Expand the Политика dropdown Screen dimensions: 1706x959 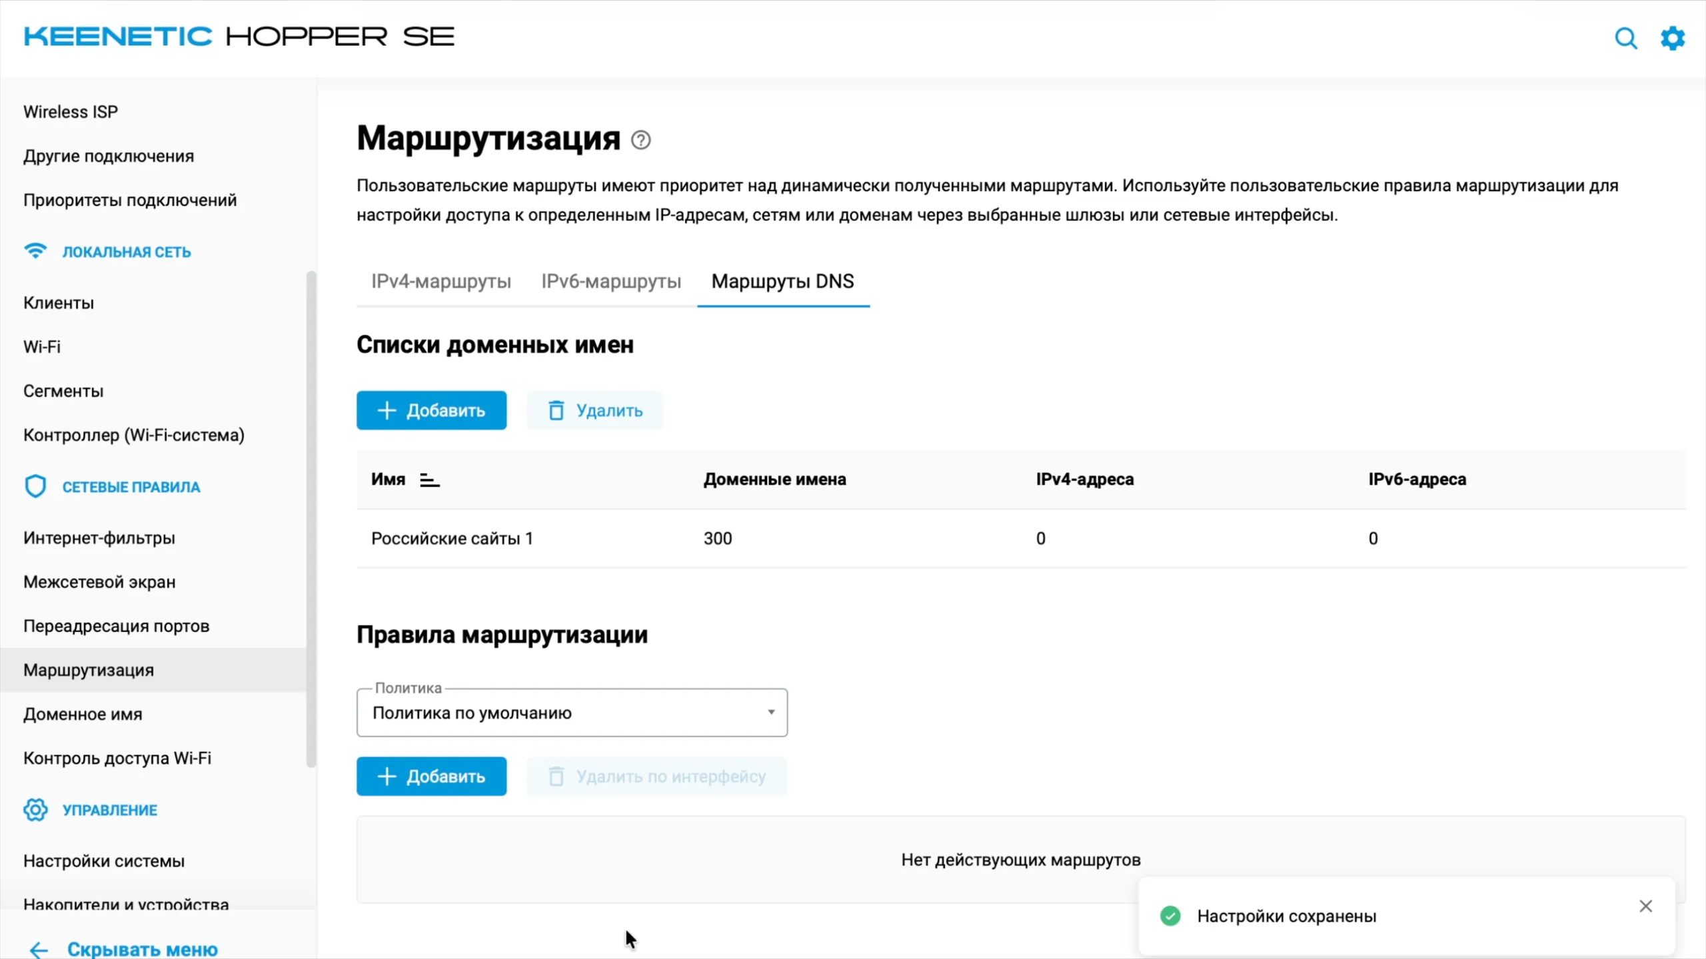[x=572, y=713]
